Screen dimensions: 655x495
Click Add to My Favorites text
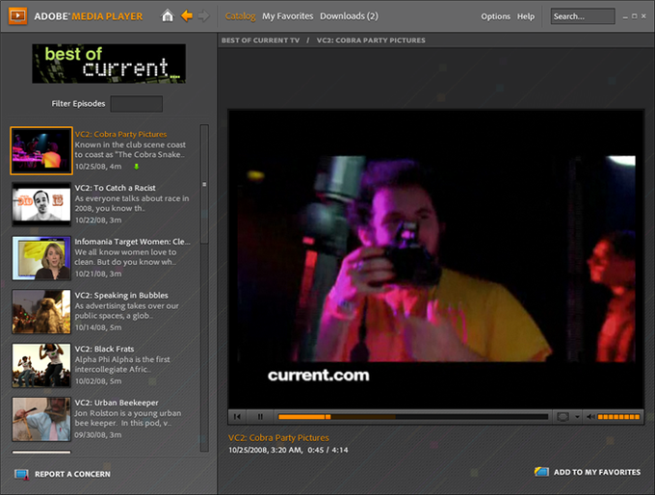597,473
